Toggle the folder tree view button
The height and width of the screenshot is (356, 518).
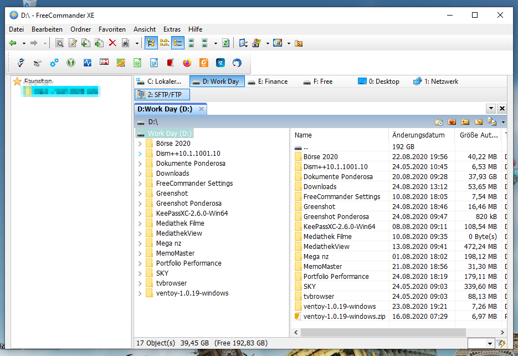click(x=151, y=43)
